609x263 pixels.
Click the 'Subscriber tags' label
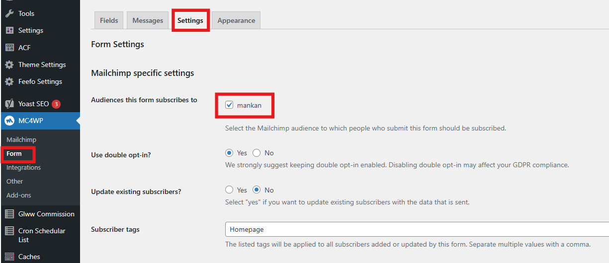[x=115, y=229]
